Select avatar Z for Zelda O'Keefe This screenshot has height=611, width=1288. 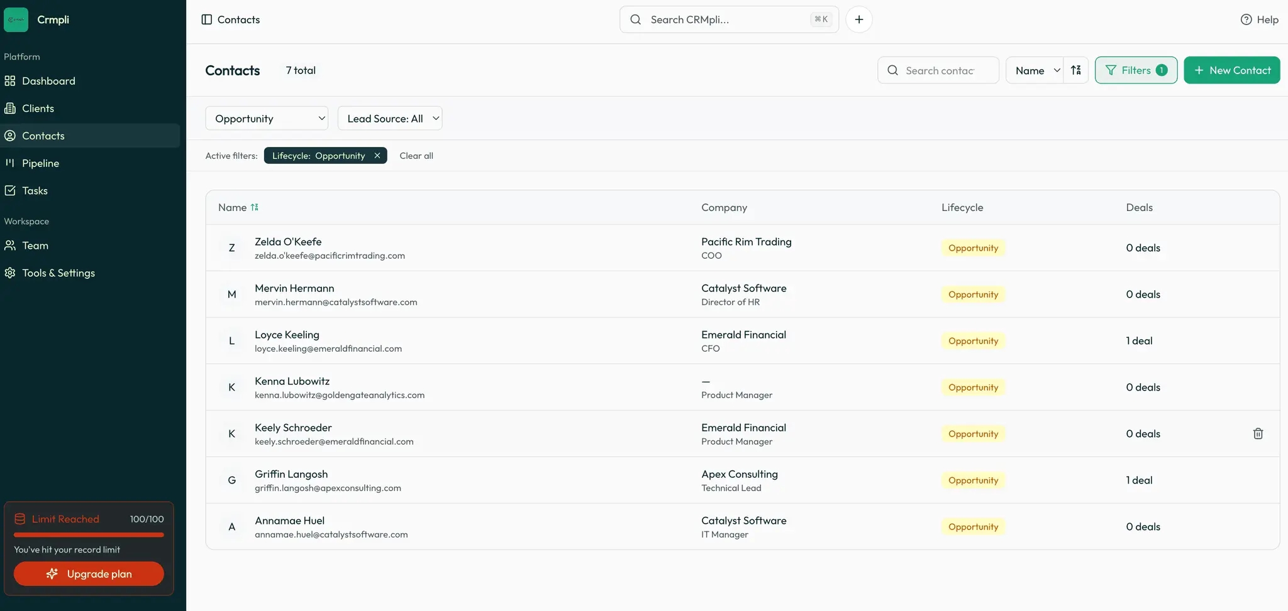232,248
